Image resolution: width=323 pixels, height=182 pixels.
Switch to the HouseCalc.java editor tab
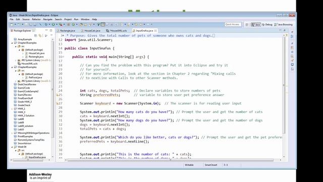click(91, 30)
